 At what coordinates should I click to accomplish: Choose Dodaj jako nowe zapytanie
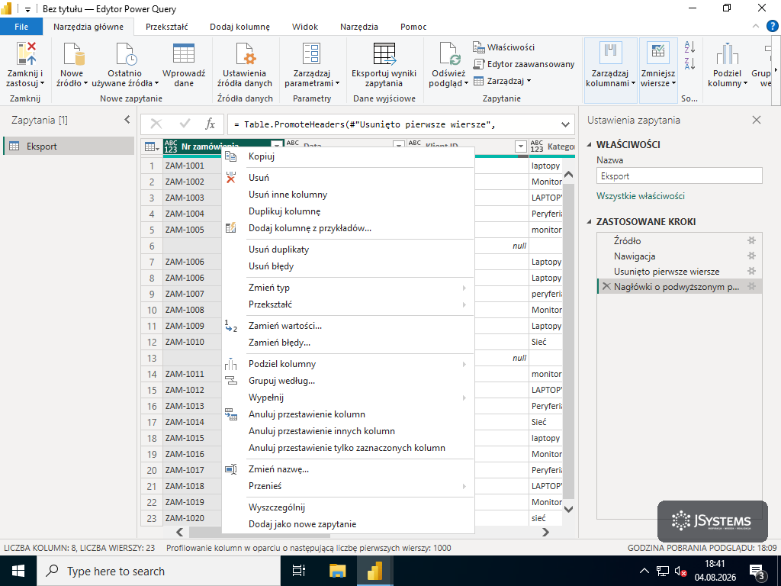pyautogui.click(x=348, y=524)
